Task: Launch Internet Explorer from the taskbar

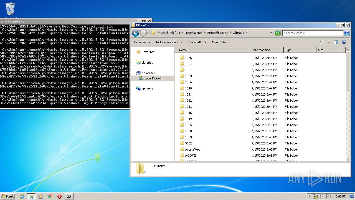Action: tap(22, 196)
